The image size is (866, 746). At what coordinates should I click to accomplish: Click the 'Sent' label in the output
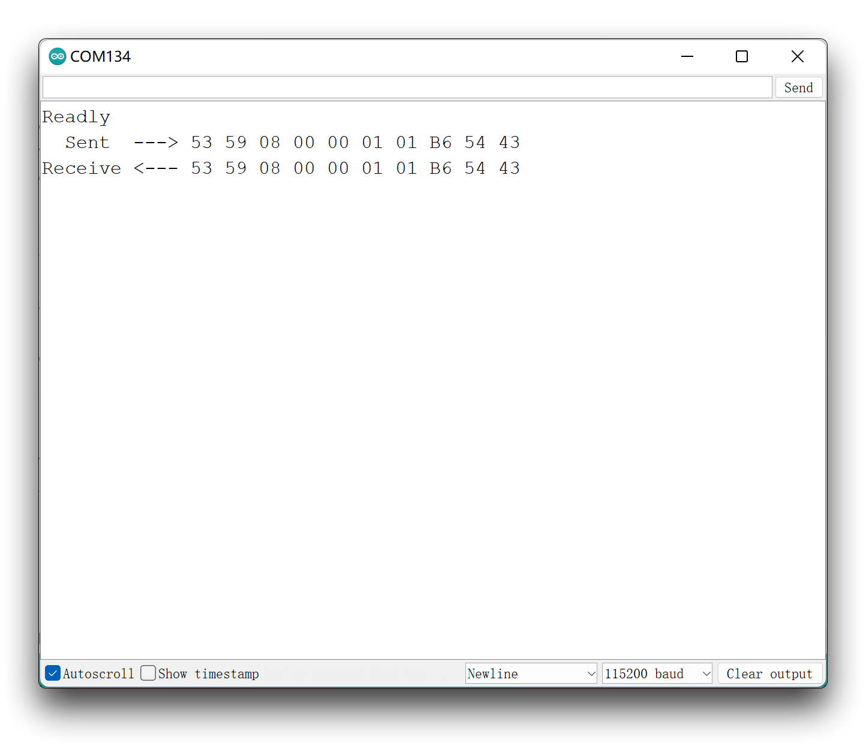88,143
